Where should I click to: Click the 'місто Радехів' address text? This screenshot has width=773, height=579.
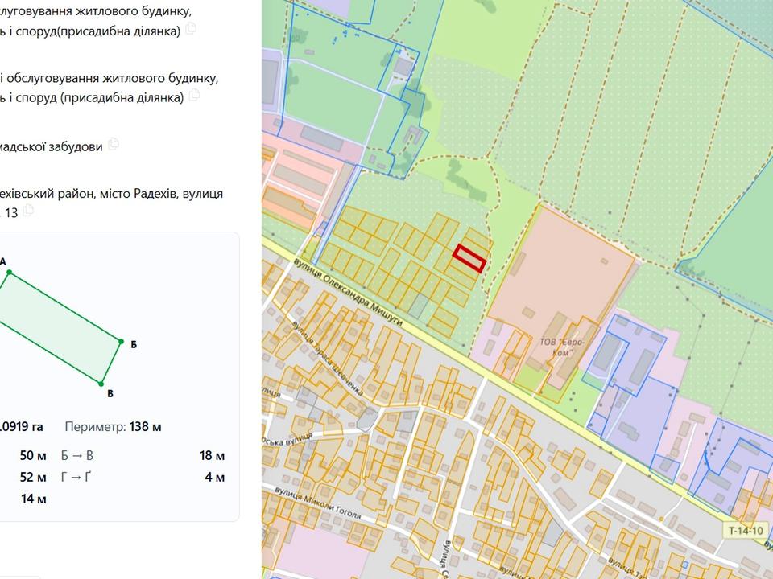pos(138,194)
